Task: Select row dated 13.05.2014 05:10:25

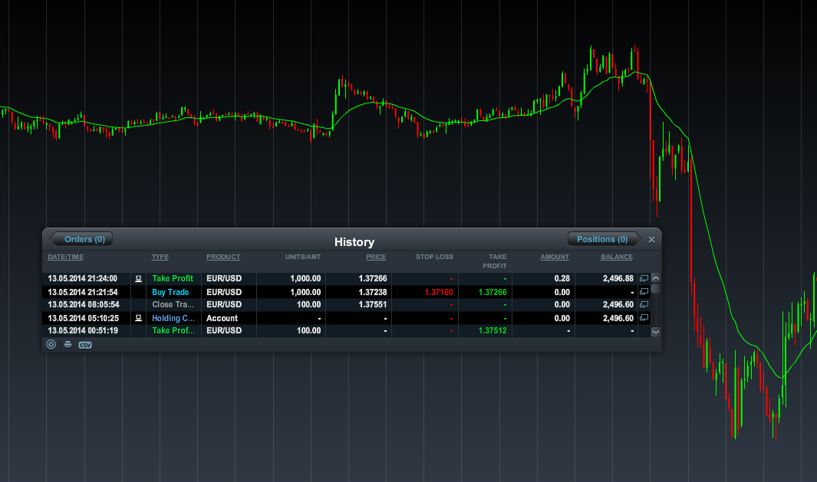Action: pos(347,318)
